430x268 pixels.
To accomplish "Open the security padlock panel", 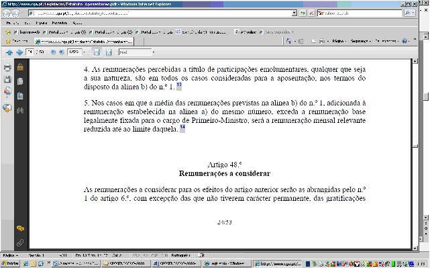I will (x=20, y=67).
